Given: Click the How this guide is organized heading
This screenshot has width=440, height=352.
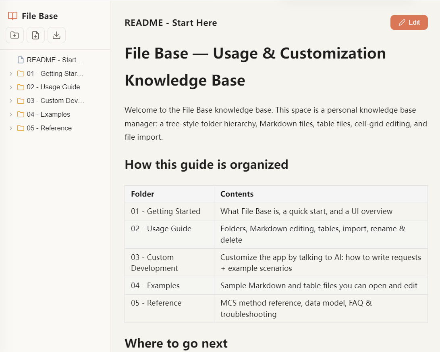Looking at the screenshot, I should pos(206,164).
